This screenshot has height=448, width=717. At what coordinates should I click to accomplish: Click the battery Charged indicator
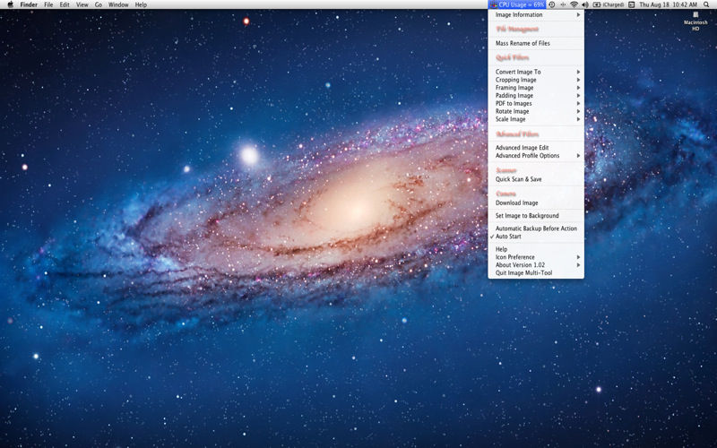coord(609,4)
